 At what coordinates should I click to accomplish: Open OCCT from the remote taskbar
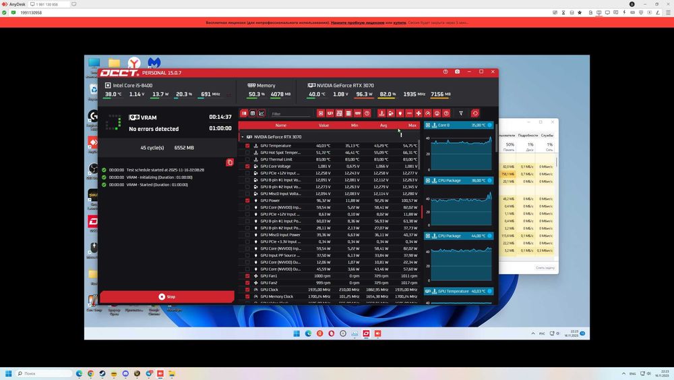(366, 333)
